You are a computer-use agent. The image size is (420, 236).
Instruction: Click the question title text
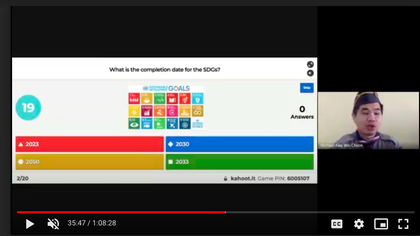tap(164, 70)
